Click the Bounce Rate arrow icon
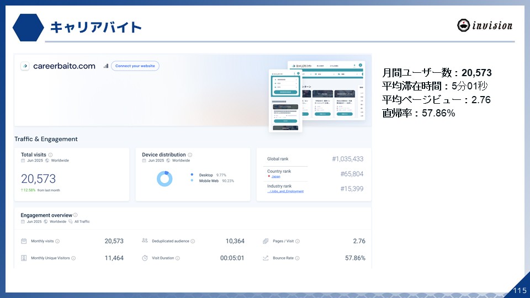 pos(266,258)
